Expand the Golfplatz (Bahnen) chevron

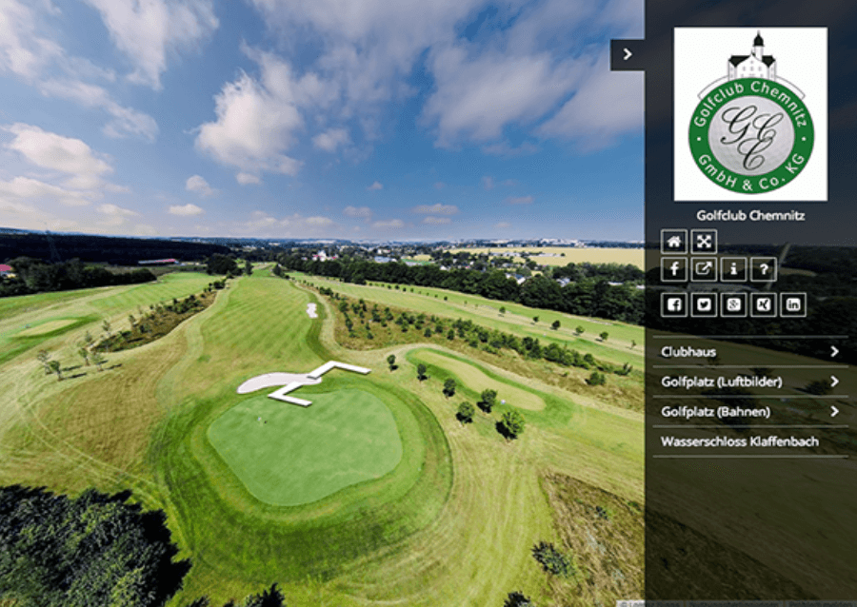[834, 412]
